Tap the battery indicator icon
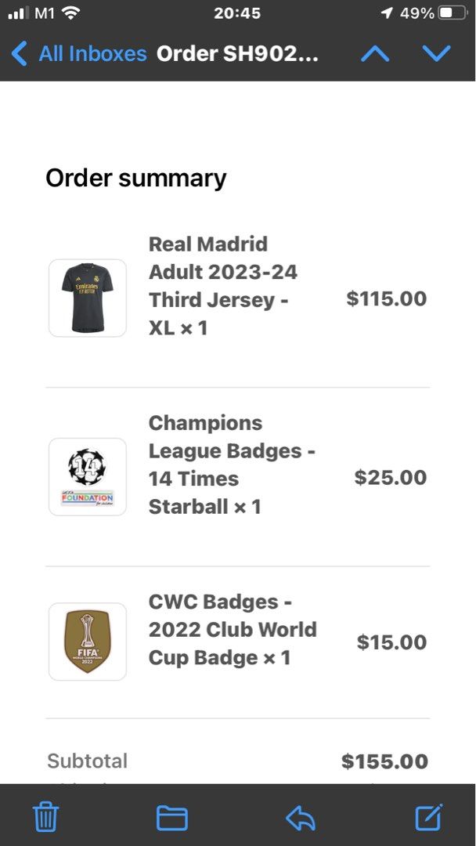The width and height of the screenshot is (476, 846). click(451, 13)
